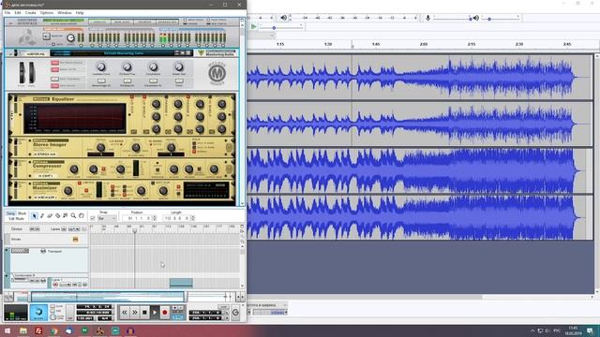This screenshot has width=600, height=337.
Task: Select the Razor tool in sequencer toolbar
Action: [58, 216]
